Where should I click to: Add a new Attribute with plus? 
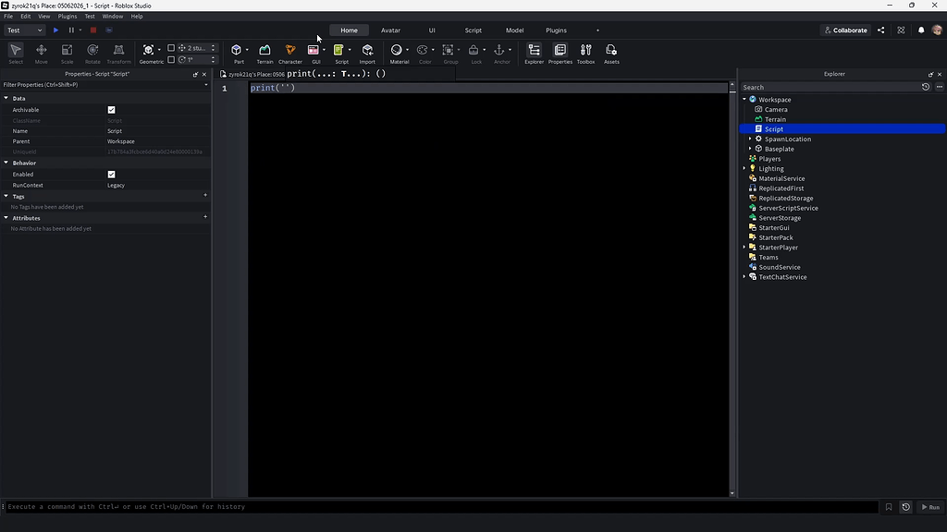click(205, 217)
